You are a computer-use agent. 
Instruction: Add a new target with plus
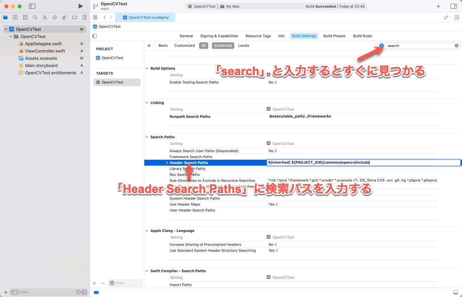[94, 283]
